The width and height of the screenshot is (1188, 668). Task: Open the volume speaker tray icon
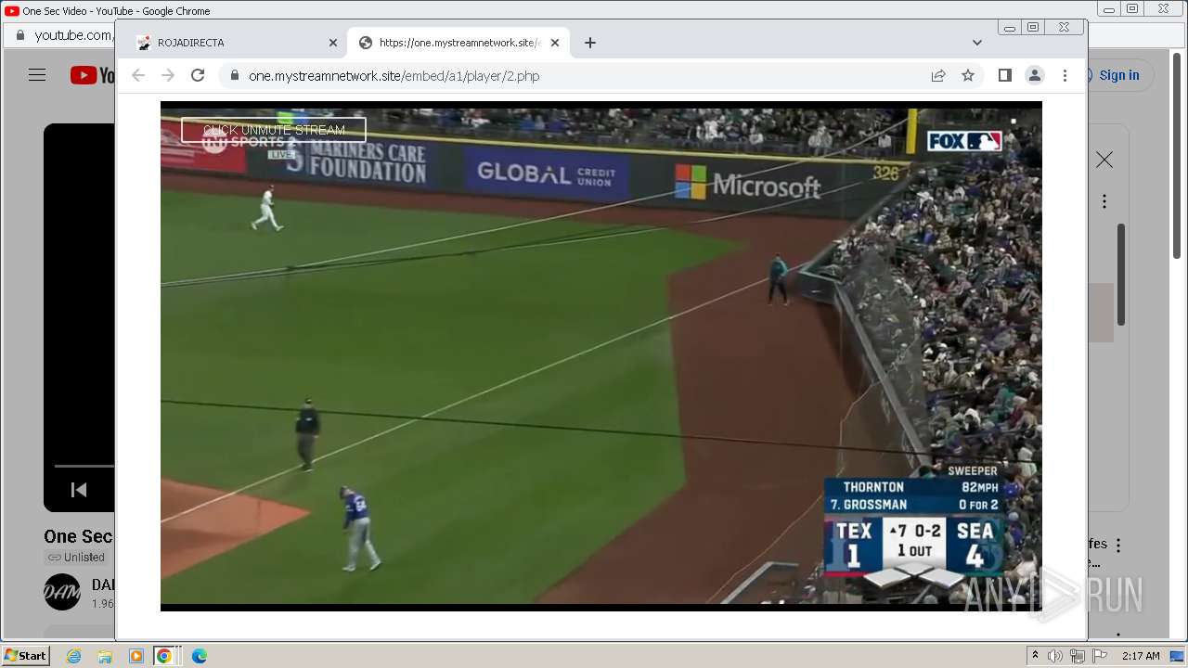[x=1055, y=656]
